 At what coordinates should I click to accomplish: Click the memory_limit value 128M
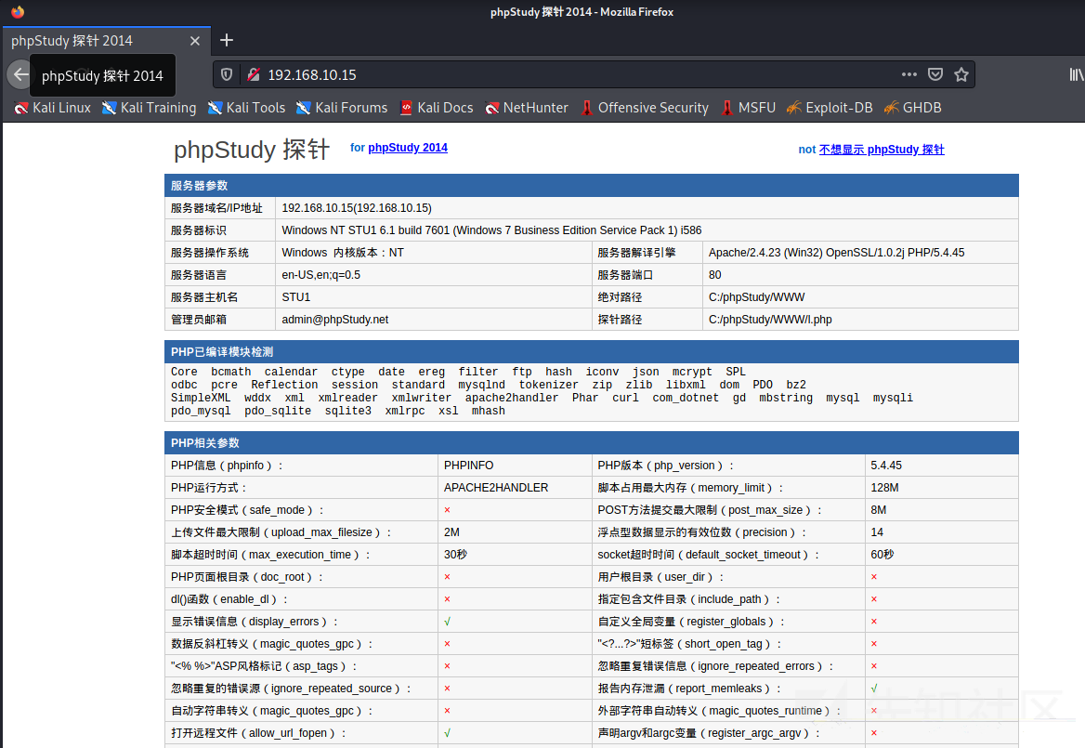(884, 488)
